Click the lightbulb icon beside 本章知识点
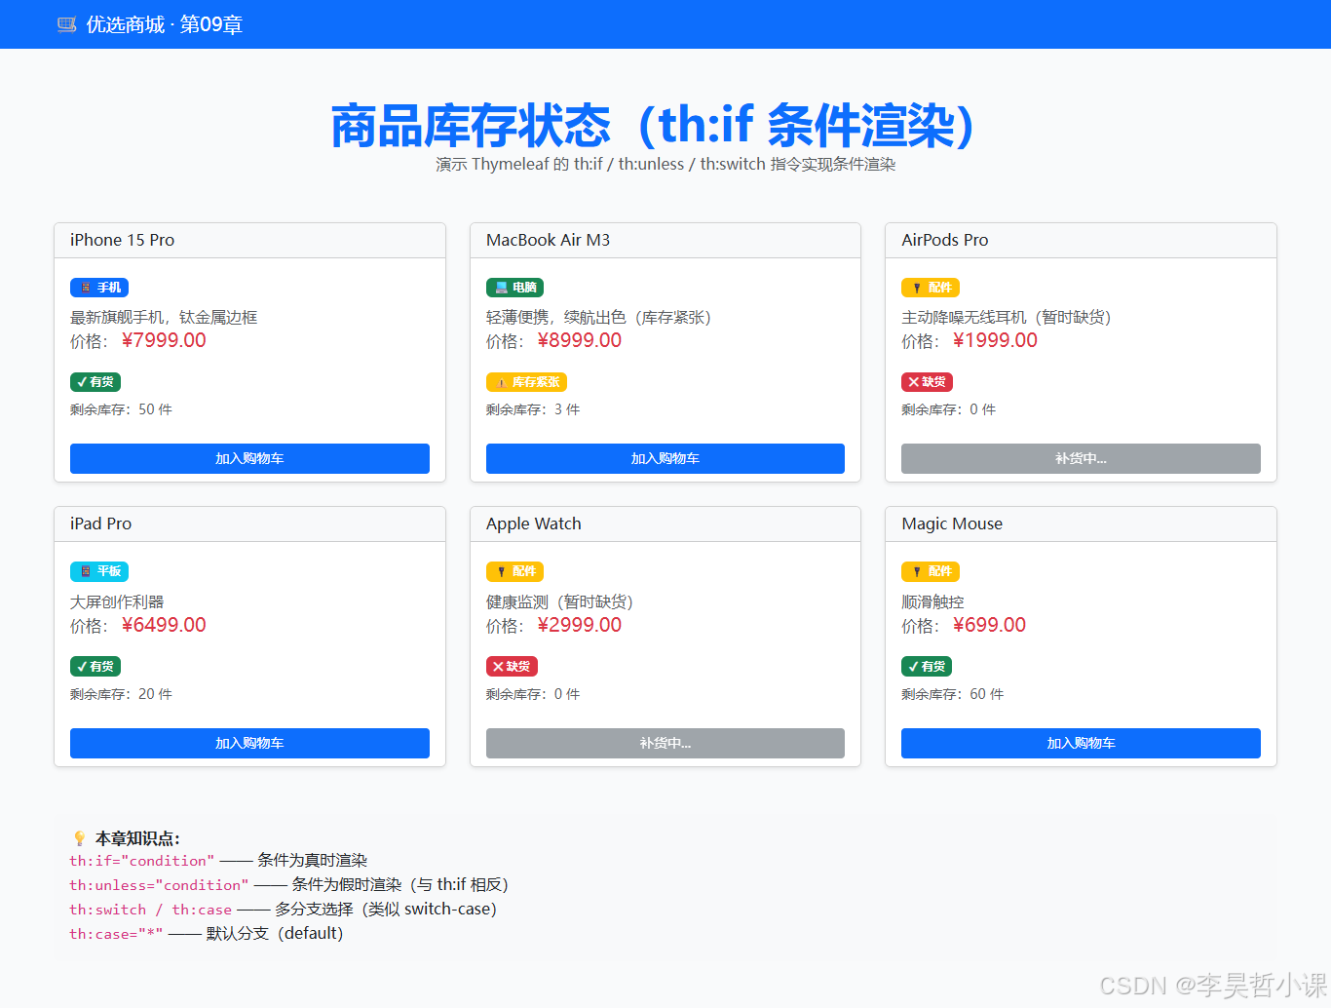The image size is (1331, 1008). tap(80, 838)
